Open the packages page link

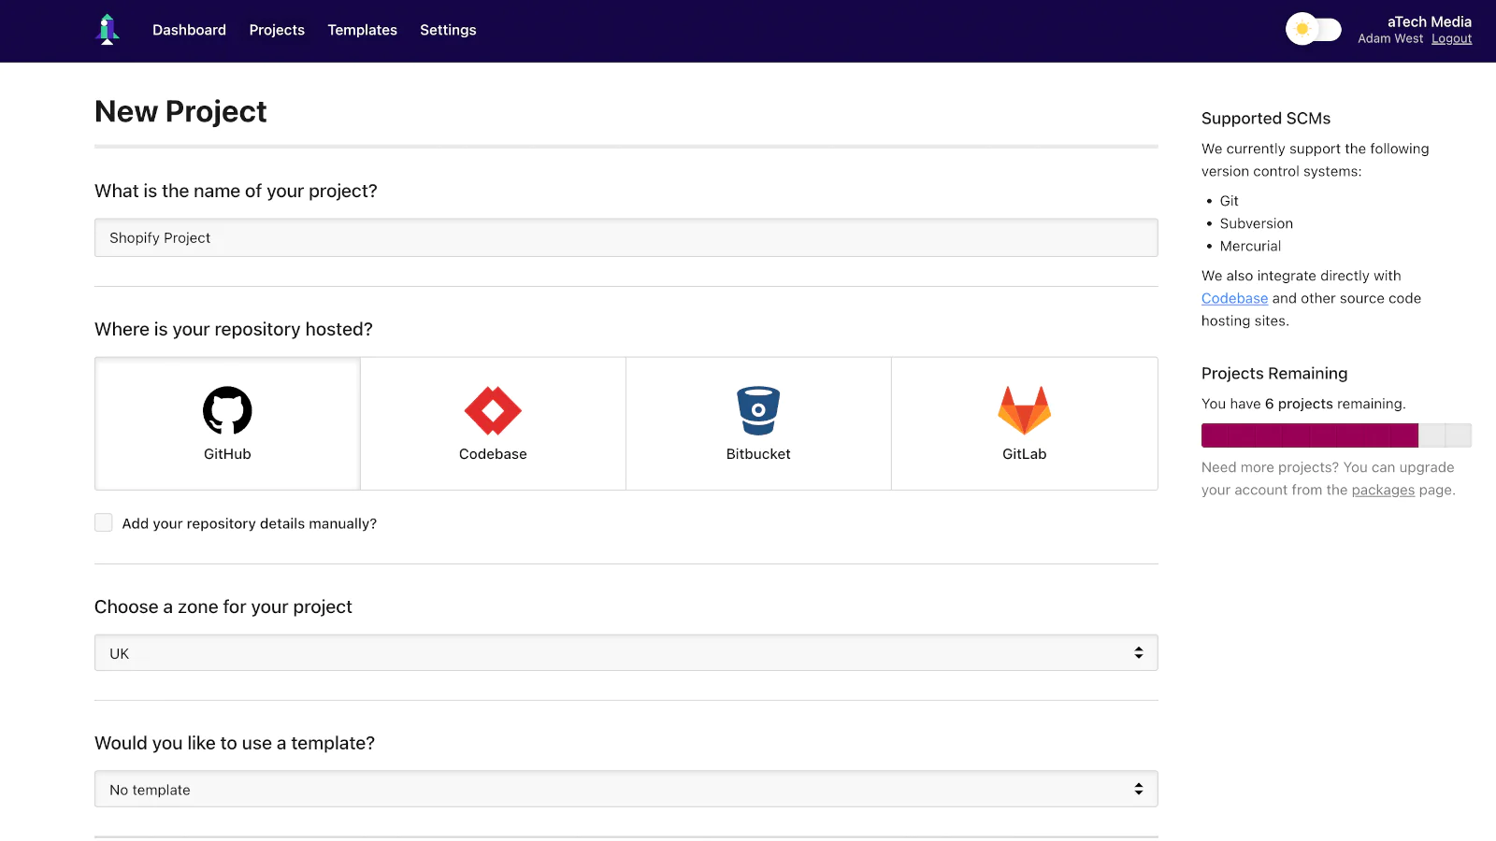click(x=1383, y=490)
